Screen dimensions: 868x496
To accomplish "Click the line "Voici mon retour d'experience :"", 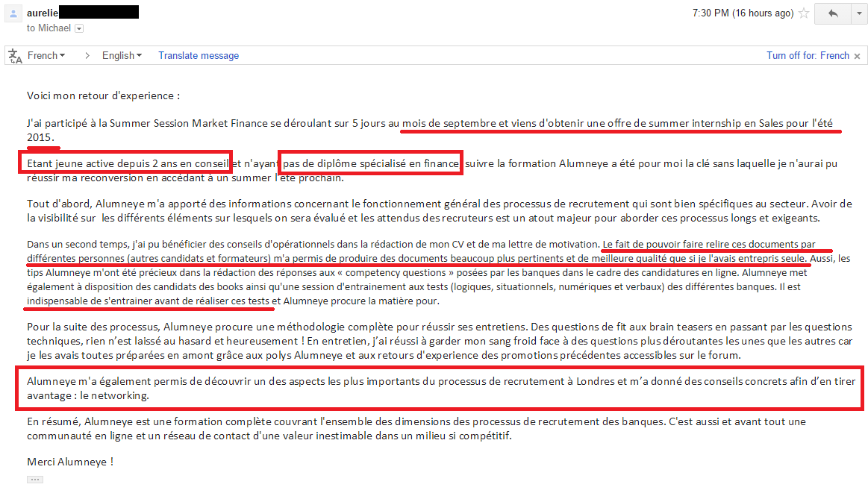I will 104,95.
